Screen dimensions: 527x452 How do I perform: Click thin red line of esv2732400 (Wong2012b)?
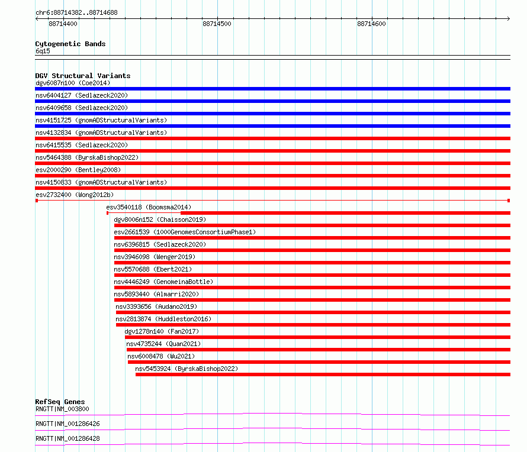pyautogui.click(x=272, y=201)
